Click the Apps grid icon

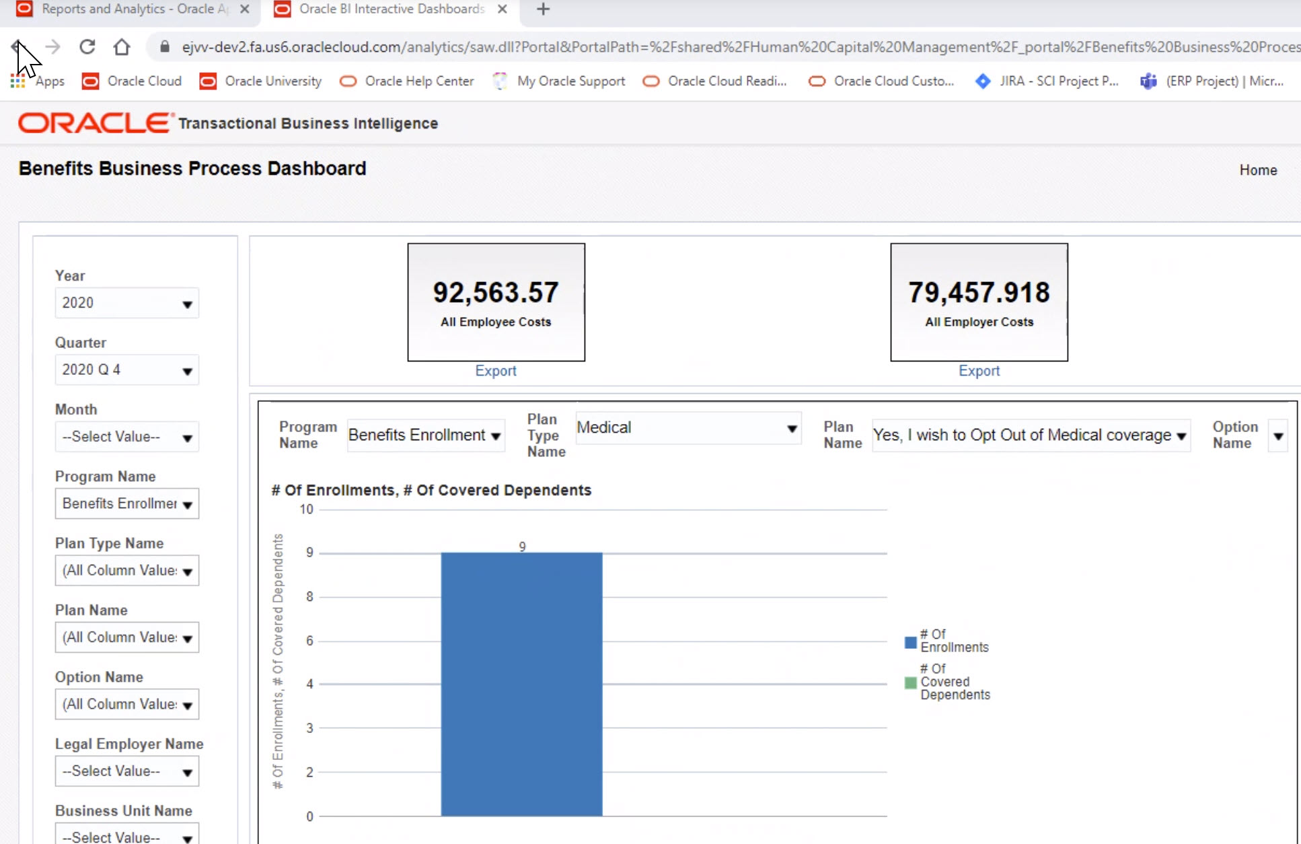pos(17,81)
